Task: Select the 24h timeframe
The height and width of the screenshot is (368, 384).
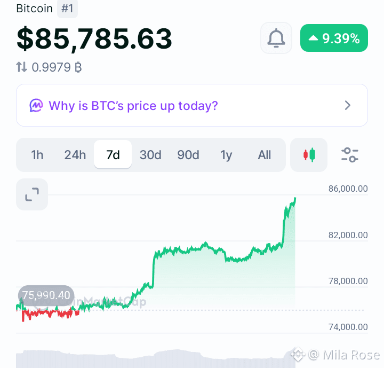Action: click(x=75, y=155)
